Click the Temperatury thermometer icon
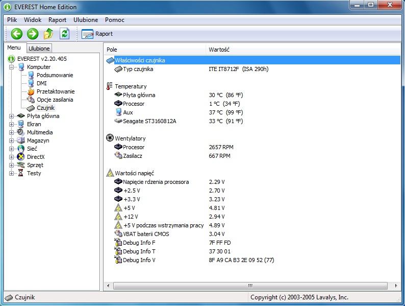The height and width of the screenshot is (306, 405). (x=110, y=86)
